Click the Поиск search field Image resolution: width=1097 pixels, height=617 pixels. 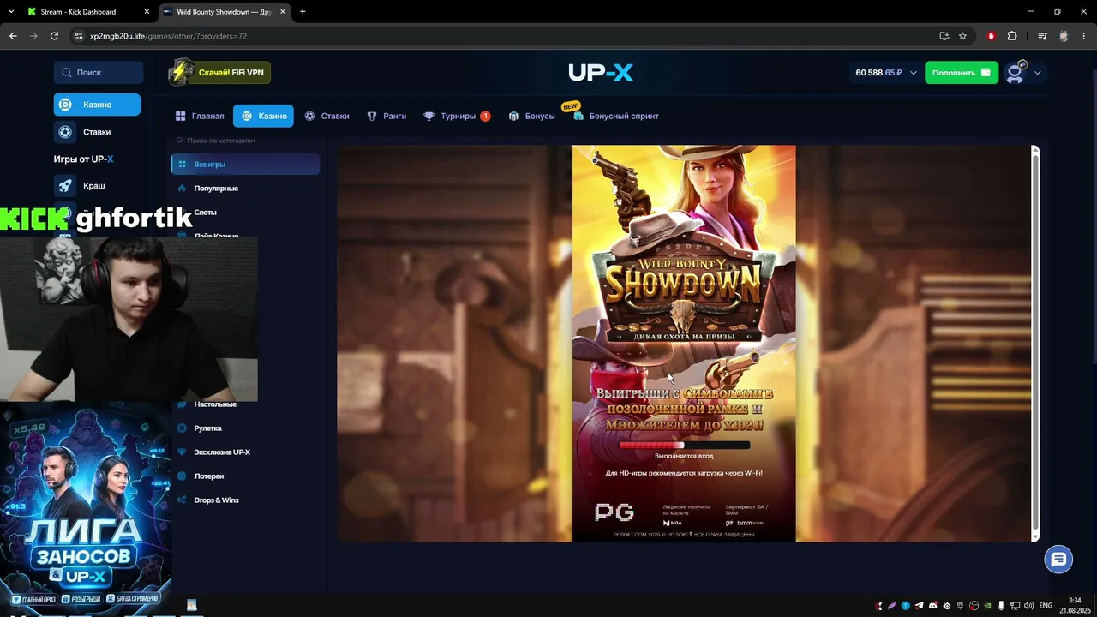[99, 73]
